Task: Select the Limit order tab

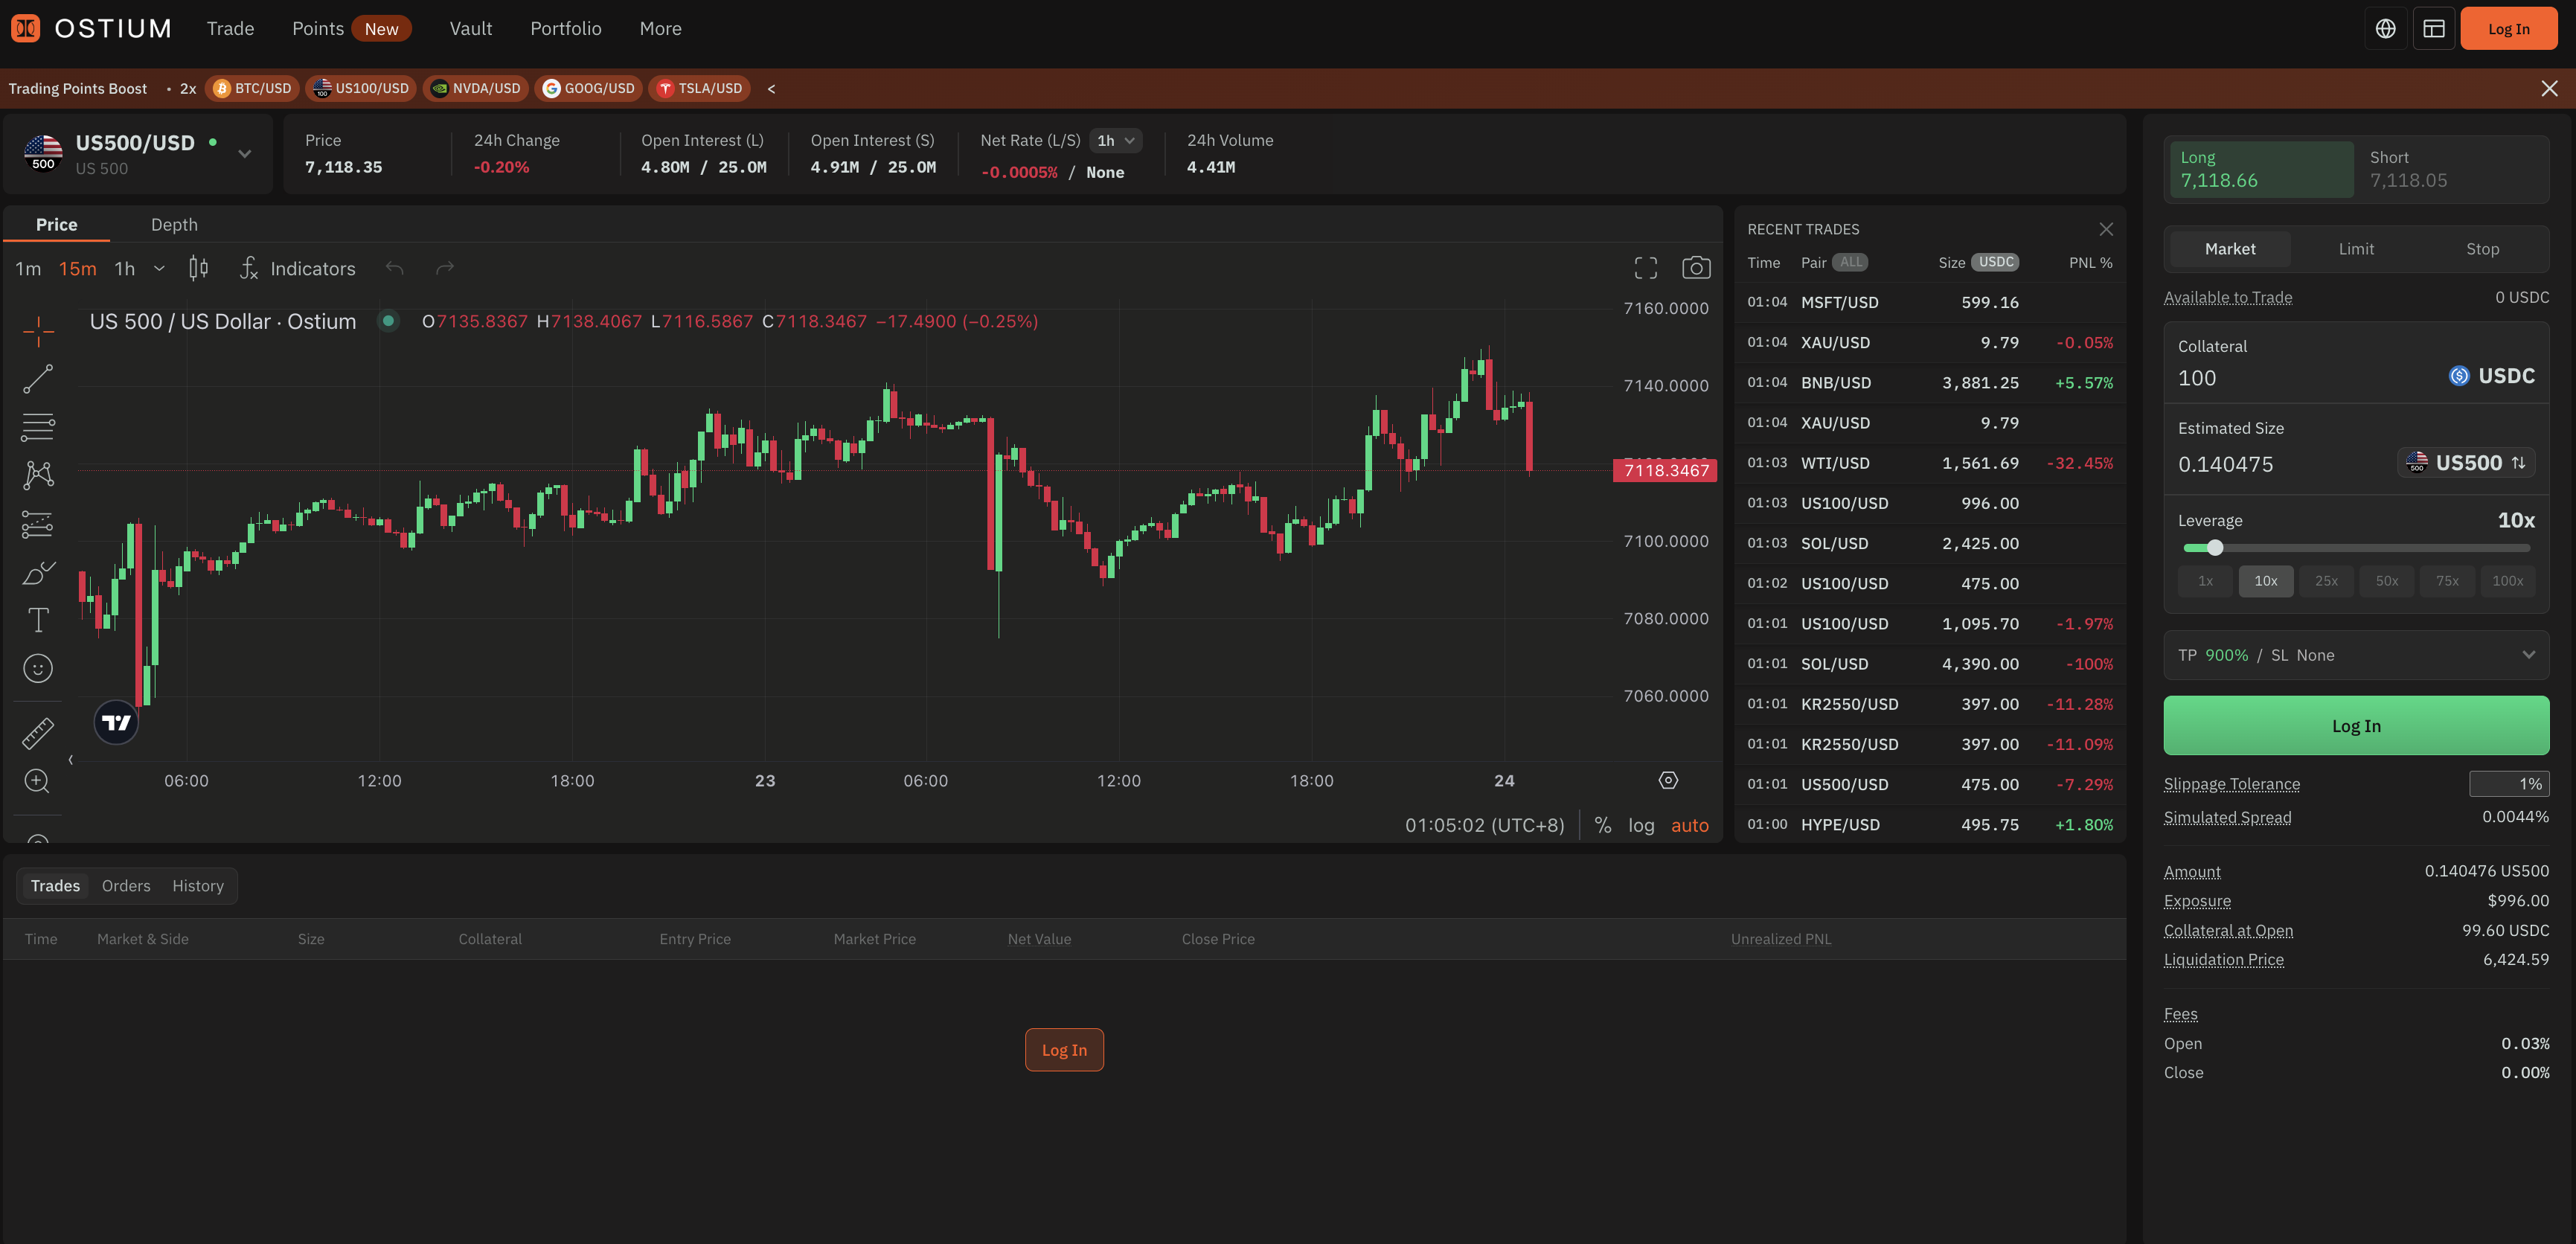Action: coord(2355,249)
